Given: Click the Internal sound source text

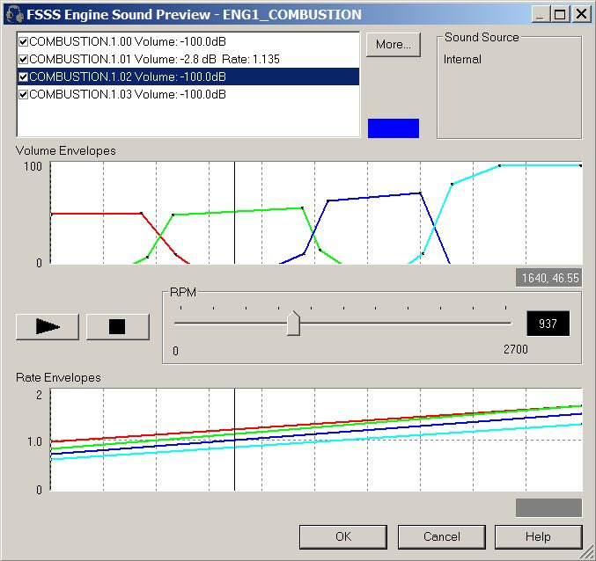Looking at the screenshot, I should point(462,59).
